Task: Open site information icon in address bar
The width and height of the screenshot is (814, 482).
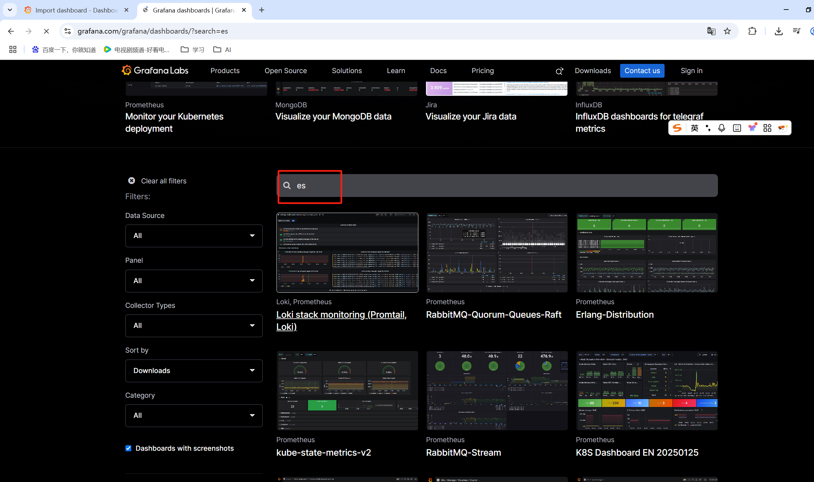Action: [67, 31]
